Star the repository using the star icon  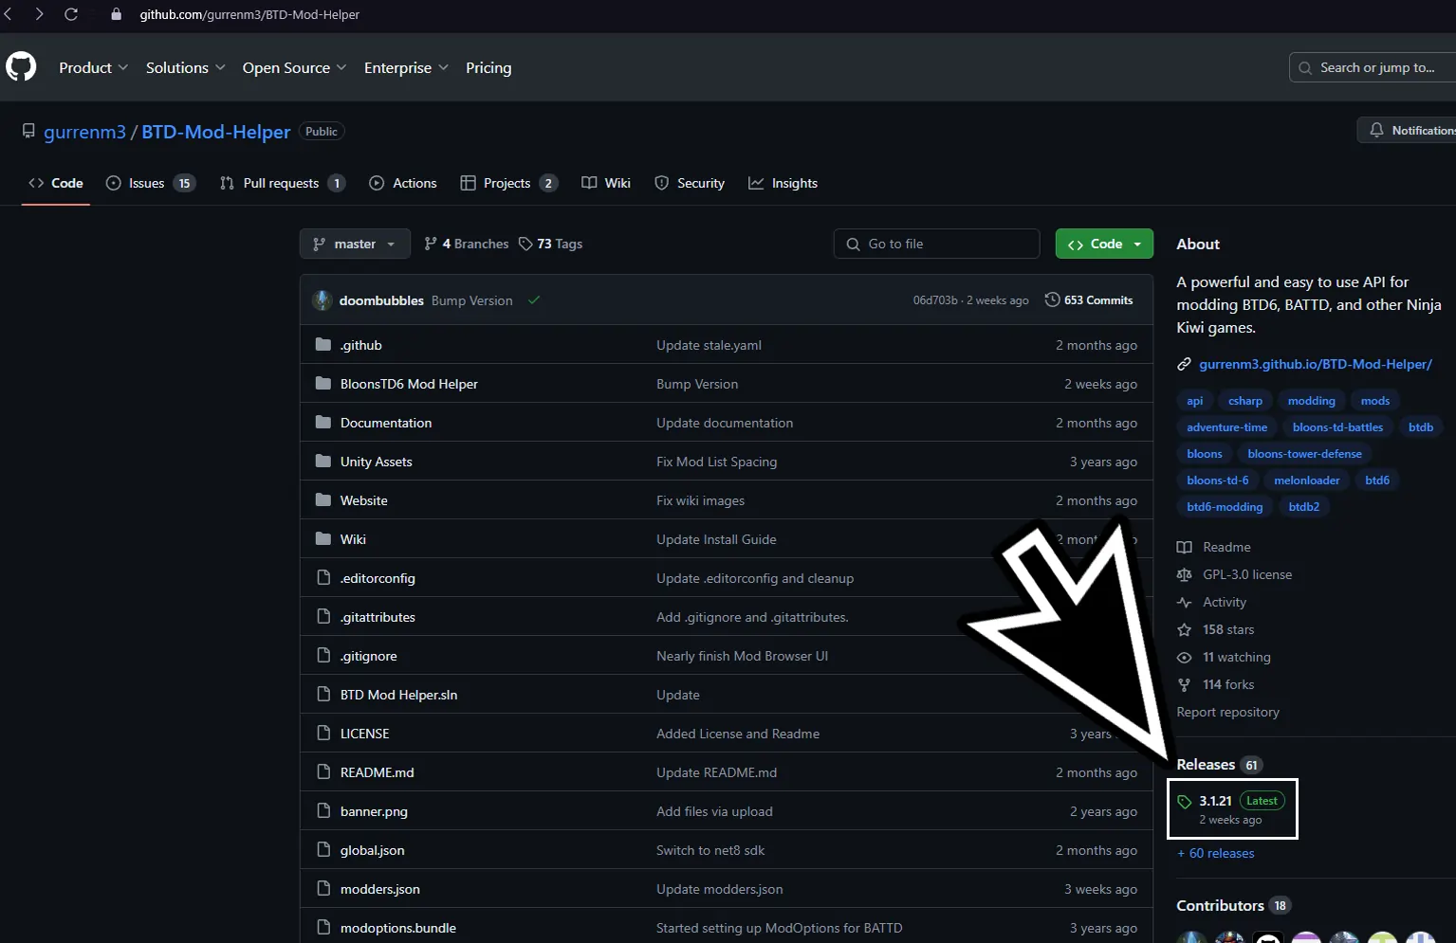click(1184, 629)
